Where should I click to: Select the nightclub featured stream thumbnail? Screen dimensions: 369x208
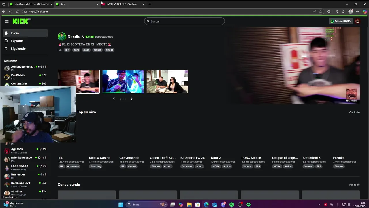point(123,82)
